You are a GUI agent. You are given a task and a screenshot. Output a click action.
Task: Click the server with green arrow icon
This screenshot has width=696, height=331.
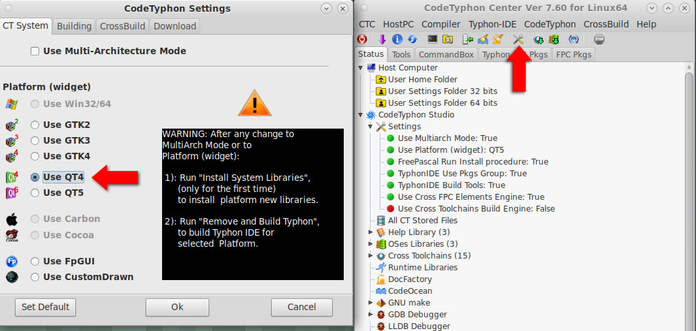click(468, 39)
